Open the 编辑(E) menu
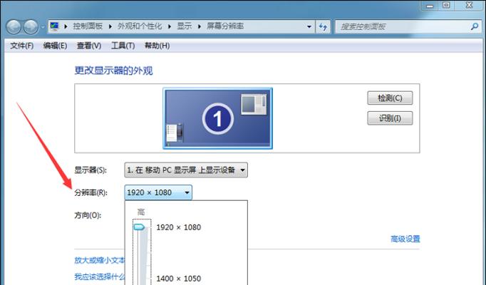Image resolution: width=486 pixels, height=285 pixels. [x=55, y=46]
